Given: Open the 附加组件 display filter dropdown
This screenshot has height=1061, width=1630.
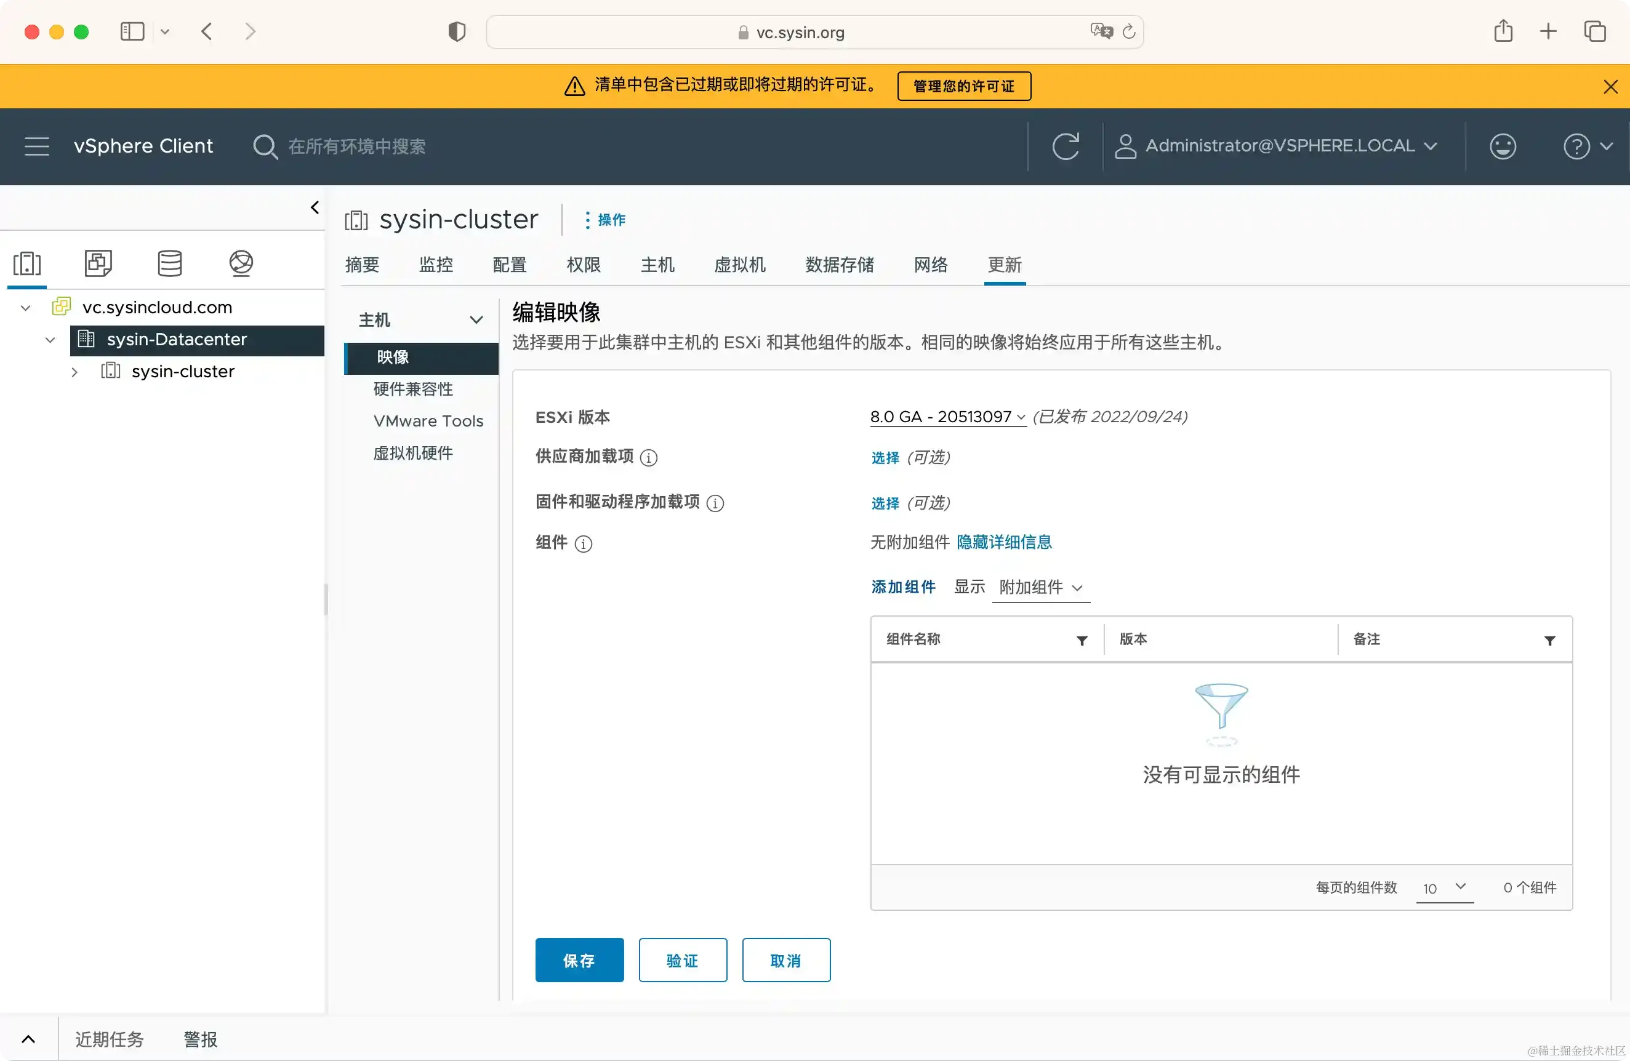Looking at the screenshot, I should (1040, 587).
